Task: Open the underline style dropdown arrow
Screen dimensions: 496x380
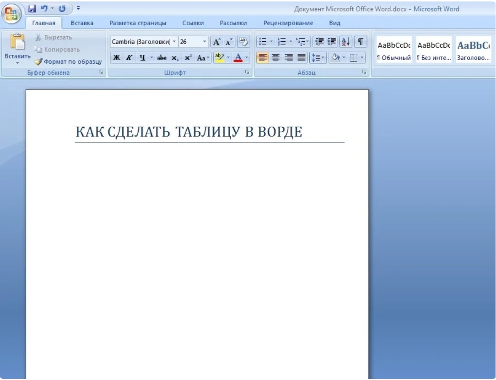Action: (151, 58)
